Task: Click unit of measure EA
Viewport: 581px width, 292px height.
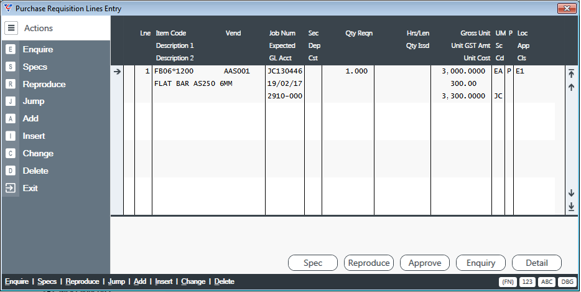Action: pos(498,71)
